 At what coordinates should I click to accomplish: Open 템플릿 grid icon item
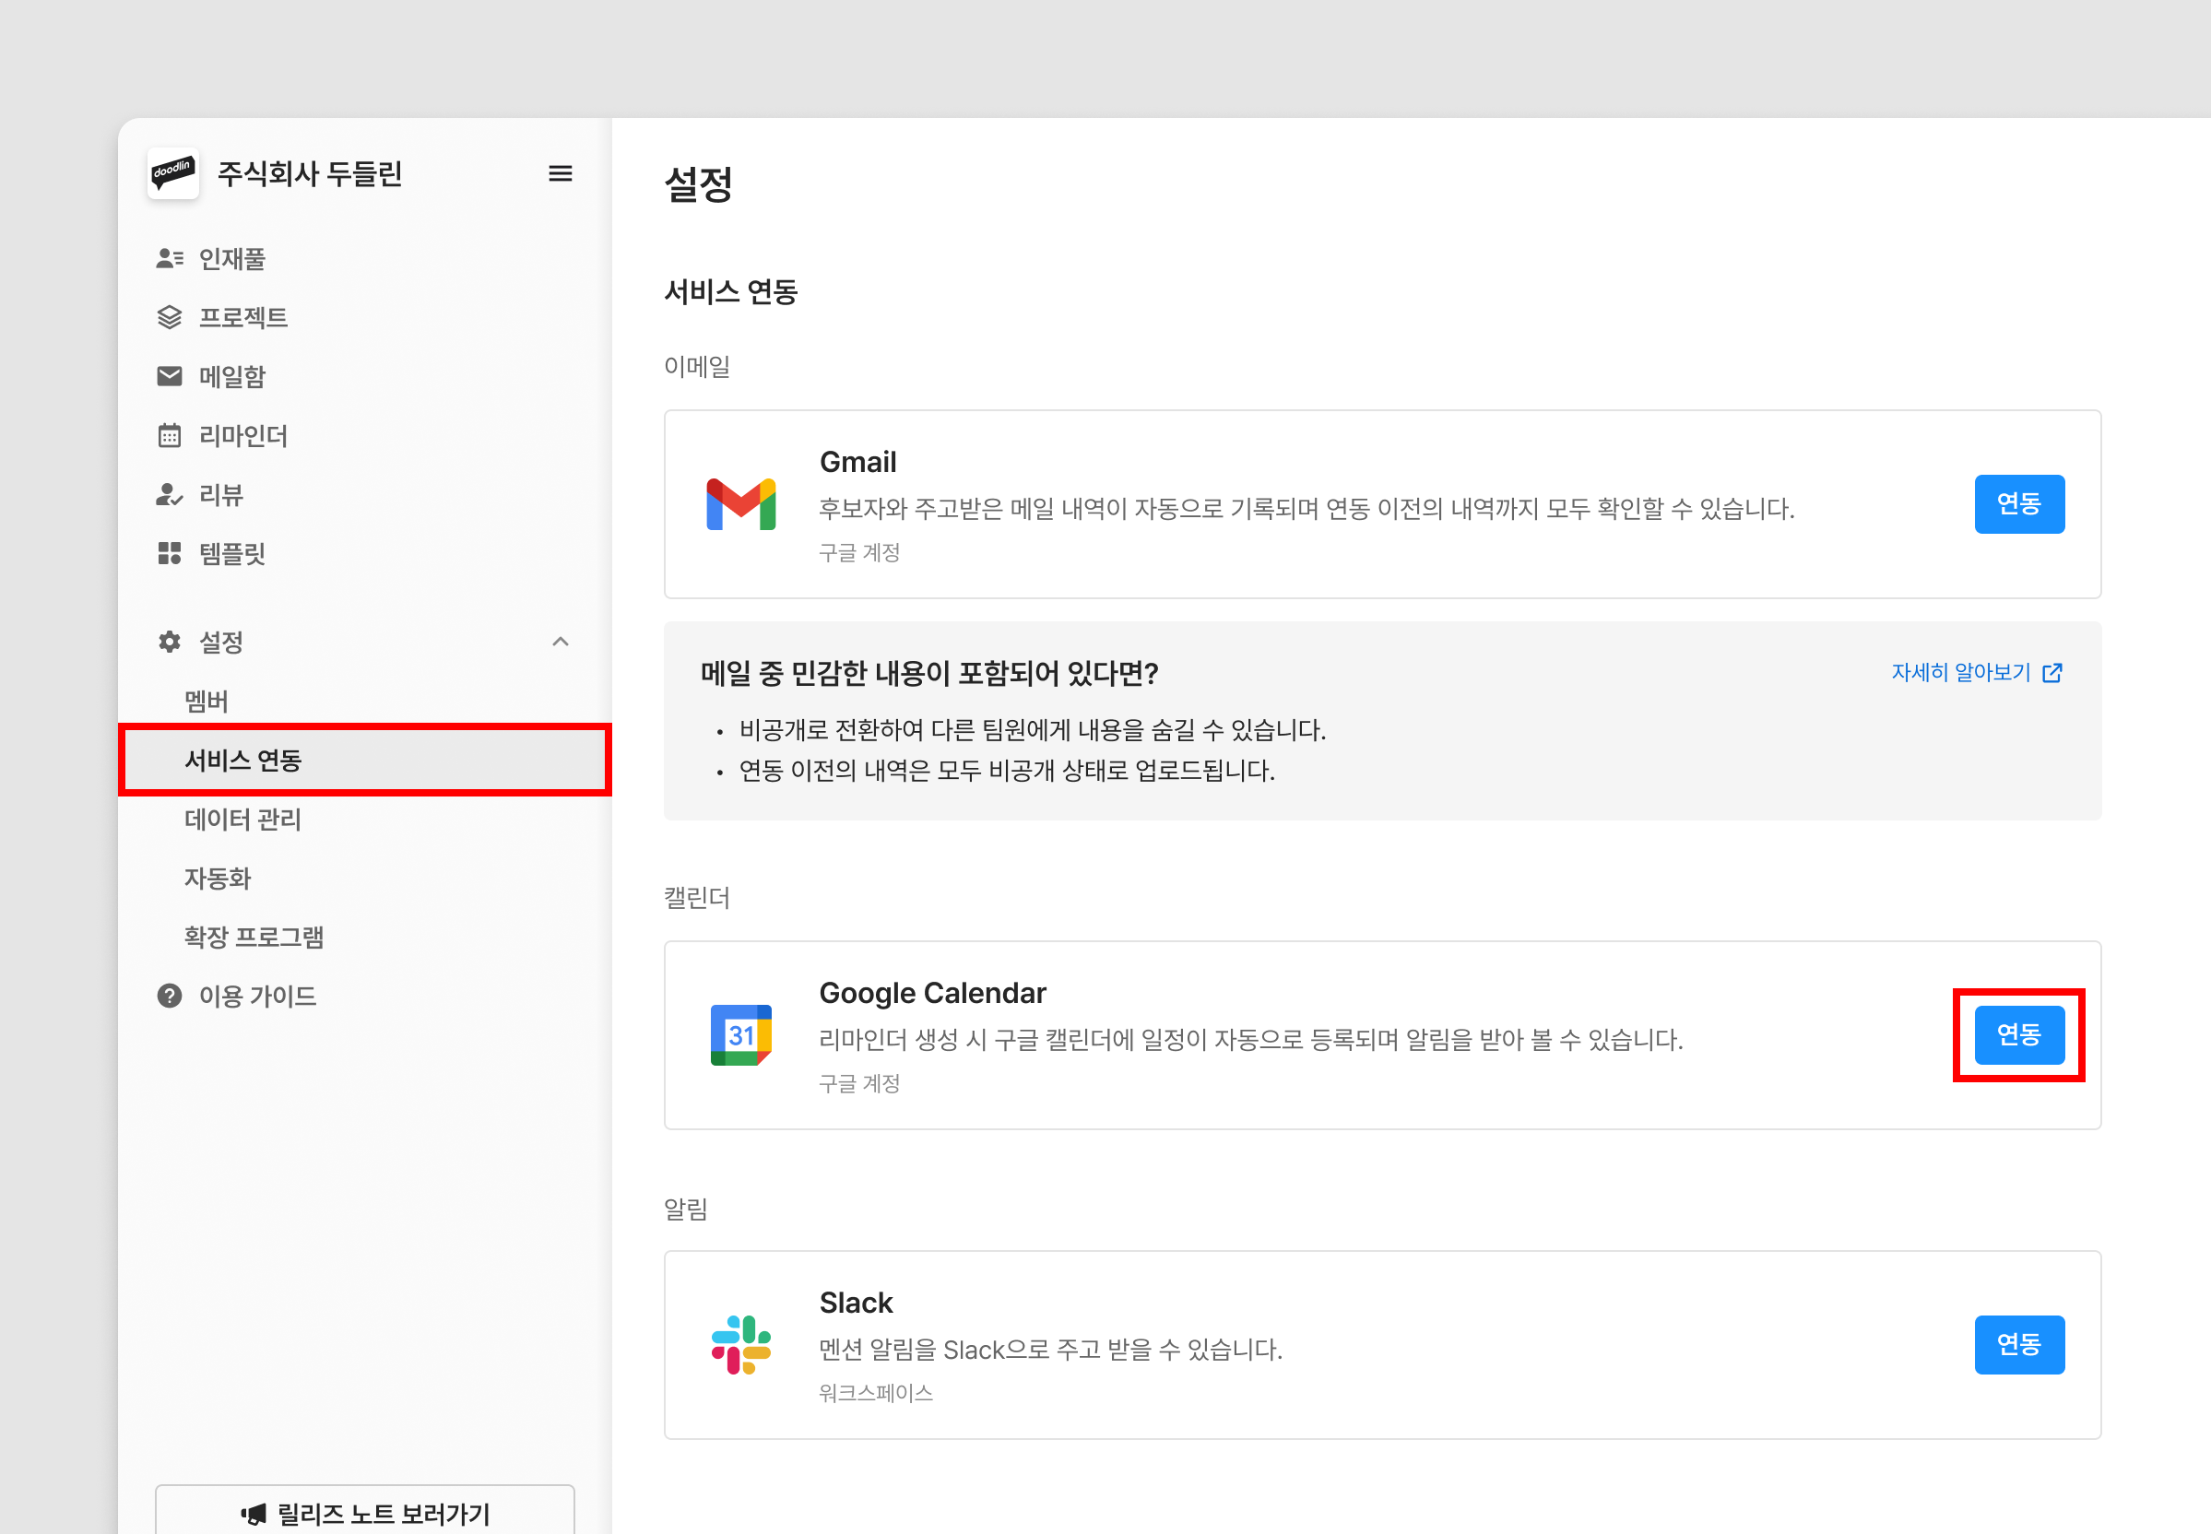[231, 554]
